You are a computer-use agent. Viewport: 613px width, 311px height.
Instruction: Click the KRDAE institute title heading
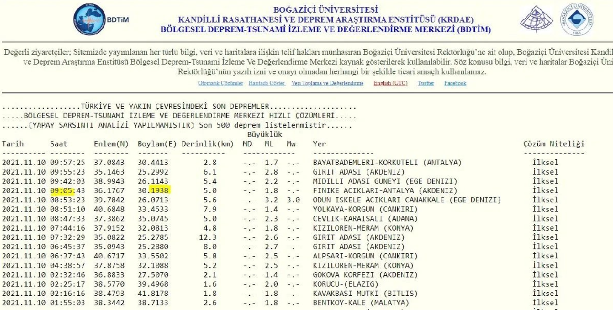click(325, 20)
